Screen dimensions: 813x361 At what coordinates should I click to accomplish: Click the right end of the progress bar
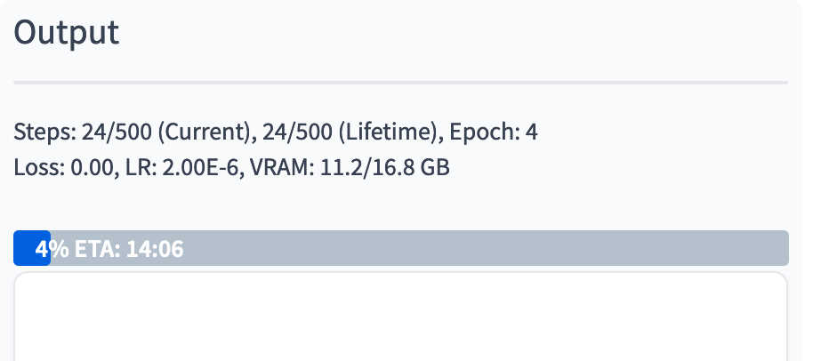781,249
